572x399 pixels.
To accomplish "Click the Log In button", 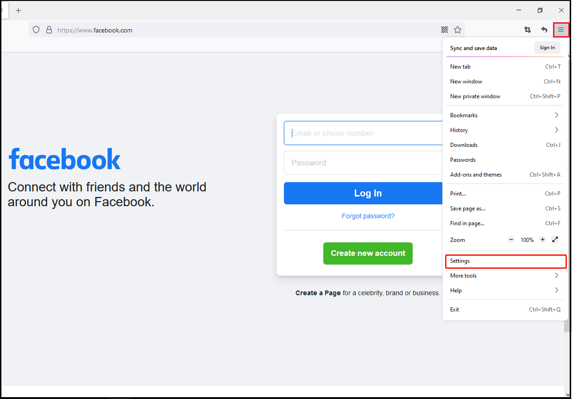I will point(364,193).
